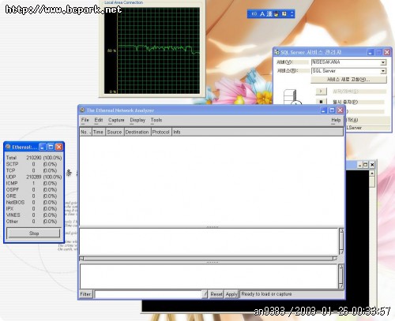
Task: Click the GRE row in capture stats
Action: (34, 196)
